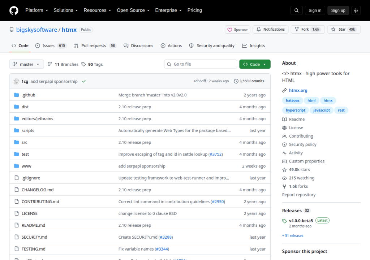The width and height of the screenshot is (370, 260).
Task: Click the javascript topic tag
Action: click(321, 110)
